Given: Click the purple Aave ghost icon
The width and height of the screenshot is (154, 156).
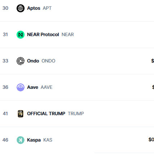Looking at the screenshot, I should 21,87.
